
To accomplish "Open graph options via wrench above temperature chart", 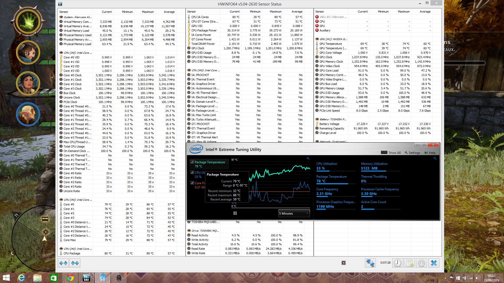I will 308,158.
